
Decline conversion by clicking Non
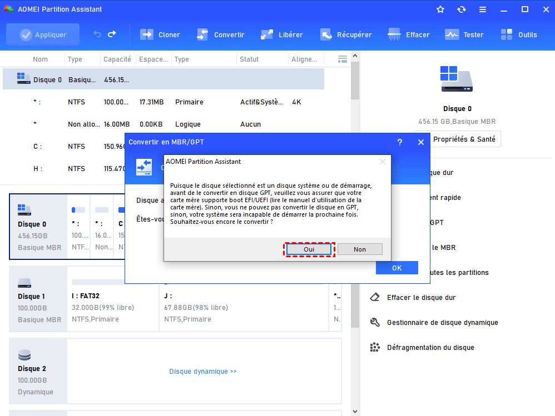coord(360,249)
